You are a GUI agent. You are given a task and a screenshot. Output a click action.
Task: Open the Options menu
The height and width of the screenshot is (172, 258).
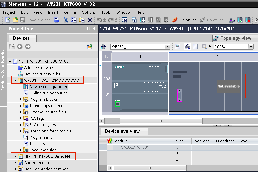[x=89, y=12]
